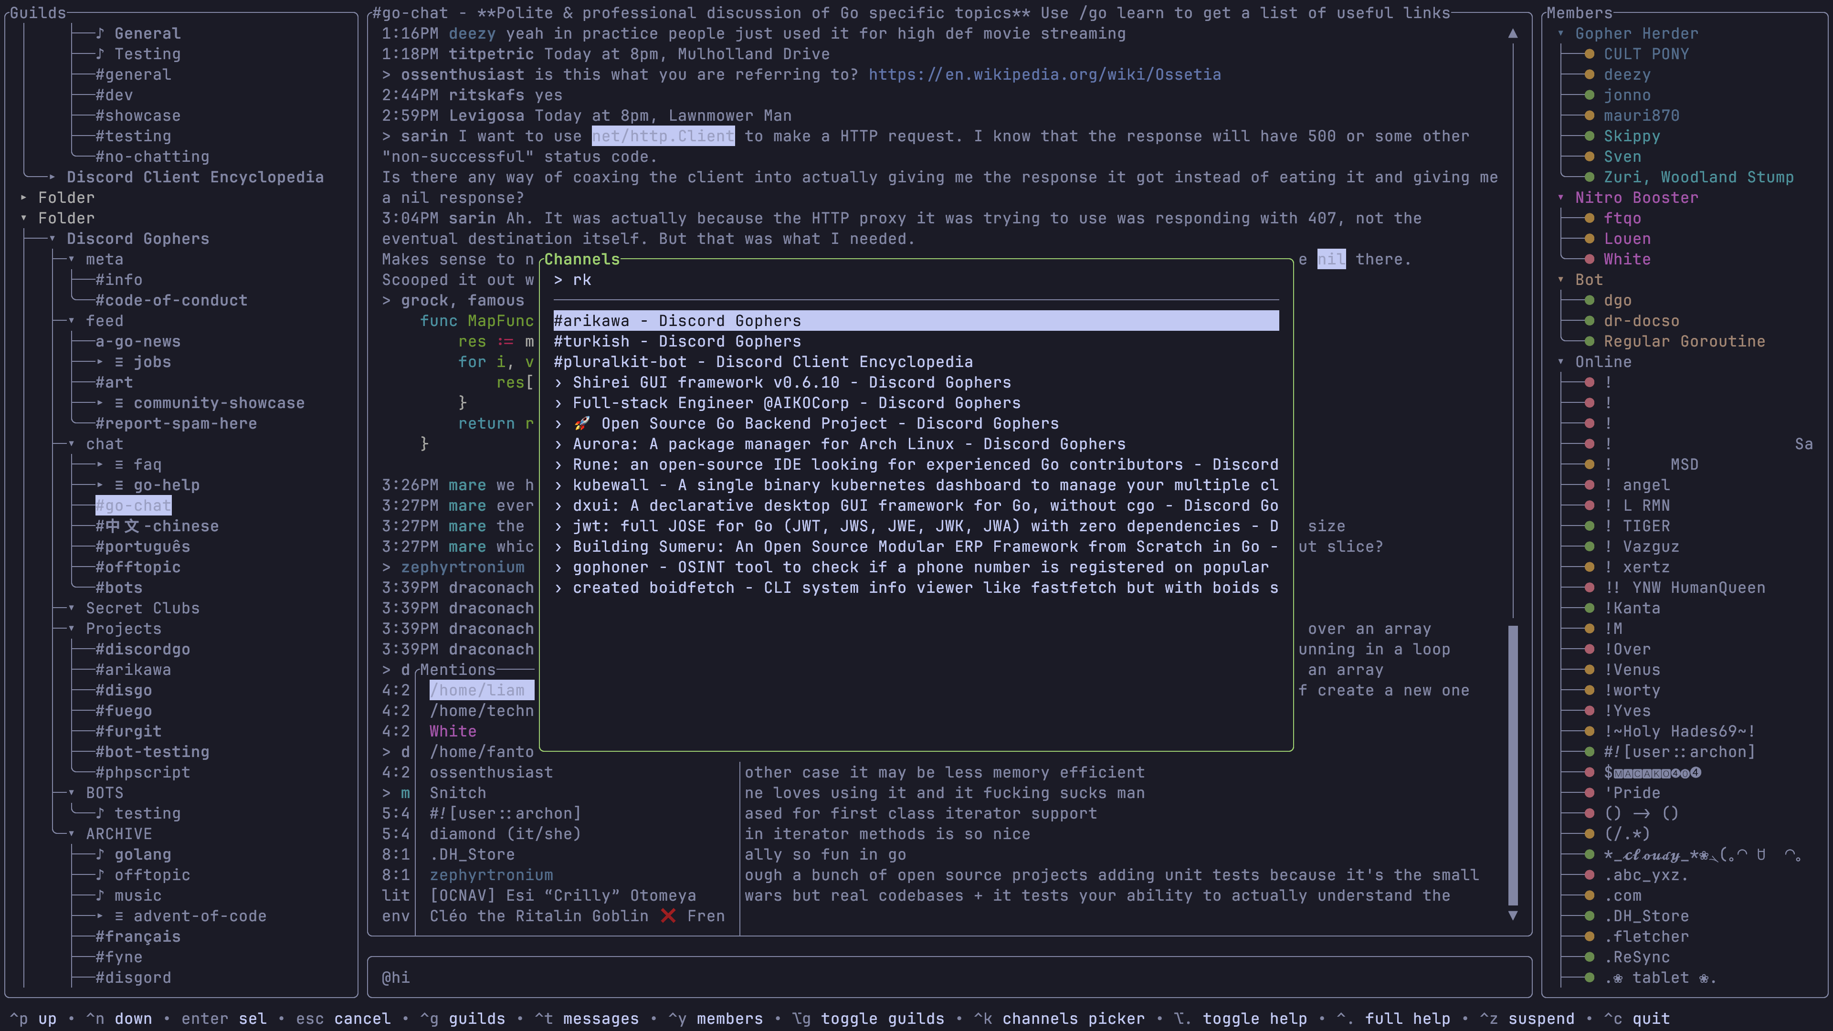Expand the jobs forum channel

coord(100,362)
